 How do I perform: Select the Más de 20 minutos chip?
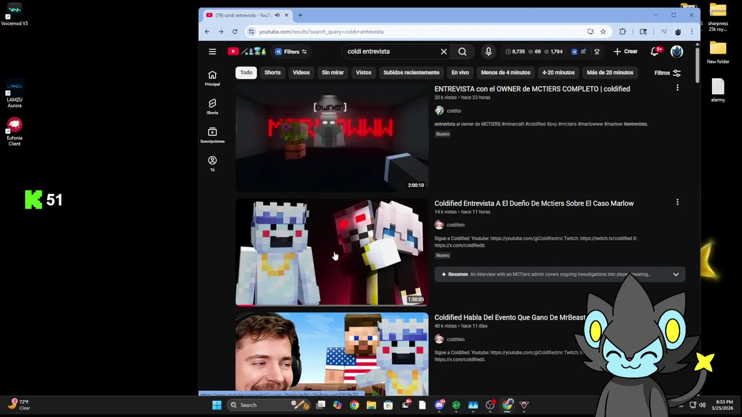pyautogui.click(x=610, y=72)
